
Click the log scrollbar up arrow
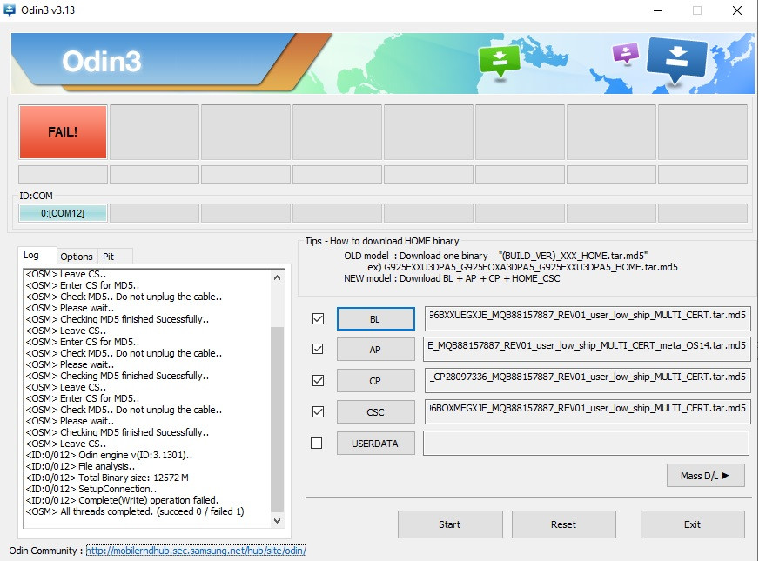pyautogui.click(x=278, y=277)
